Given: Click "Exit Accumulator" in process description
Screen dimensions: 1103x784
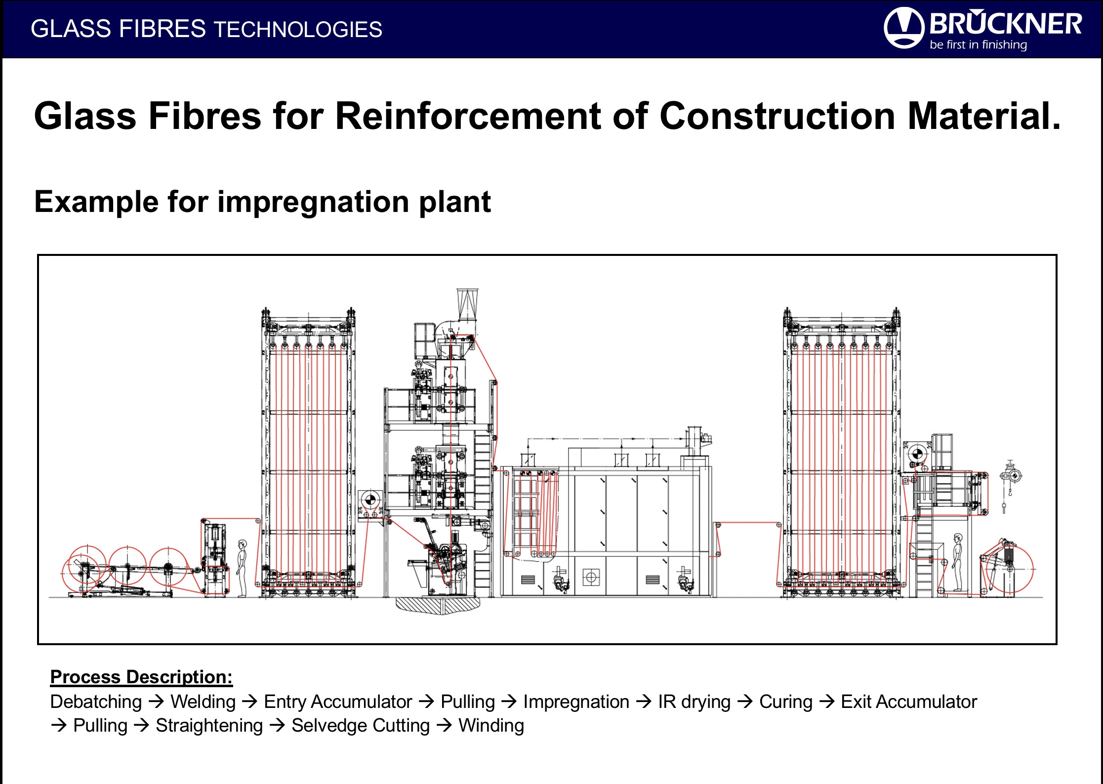Looking at the screenshot, I should pyautogui.click(x=909, y=701).
